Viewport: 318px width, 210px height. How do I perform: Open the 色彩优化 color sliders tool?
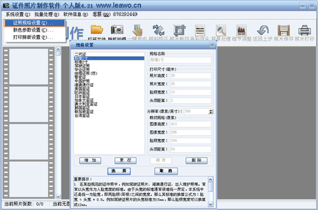click(200, 30)
